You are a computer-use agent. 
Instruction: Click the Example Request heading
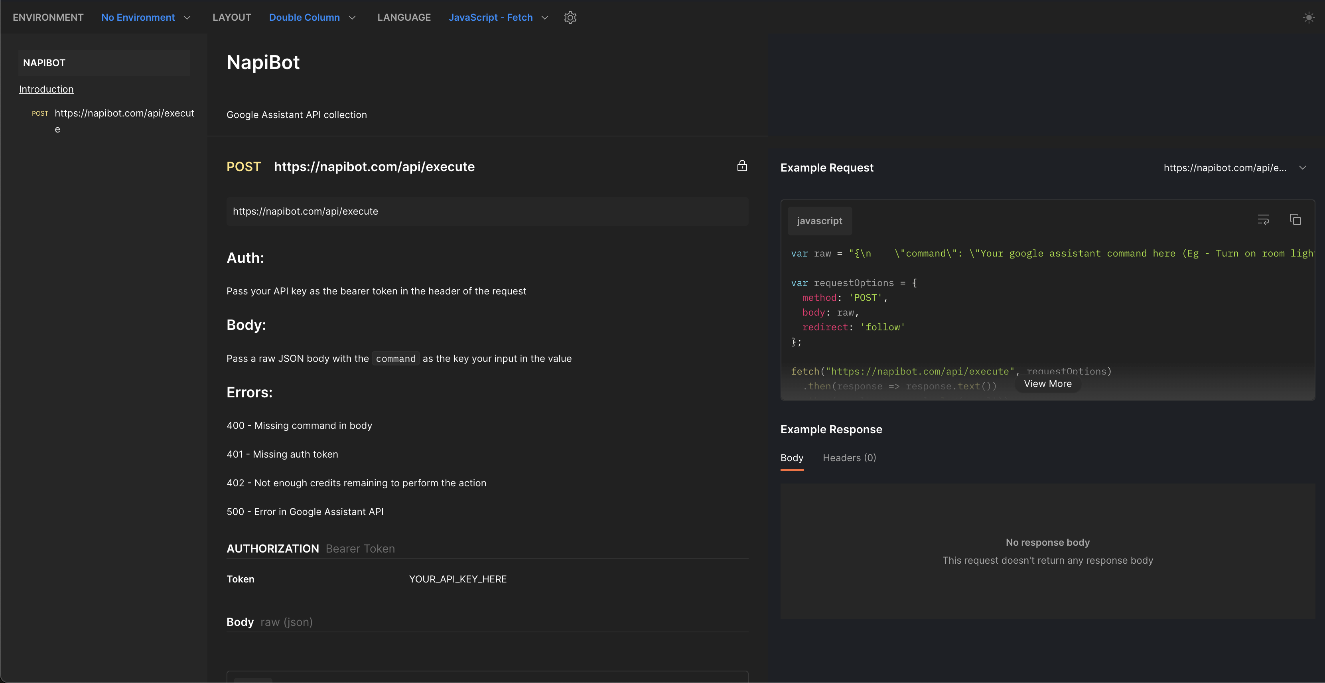[x=826, y=168]
